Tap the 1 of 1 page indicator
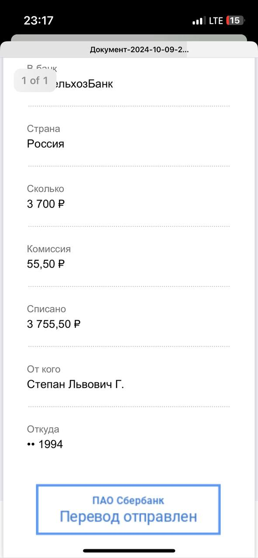The image size is (258, 558). pyautogui.click(x=35, y=80)
